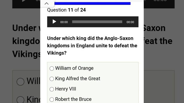This screenshot has width=184, height=103.
Task: Click the 'Question 11 of 24' counter
Action: click(x=66, y=10)
